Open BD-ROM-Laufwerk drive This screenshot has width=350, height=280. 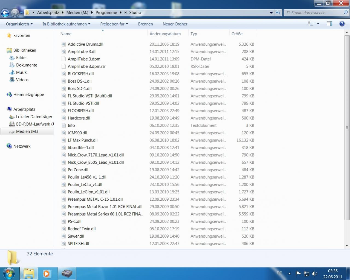(x=35, y=124)
